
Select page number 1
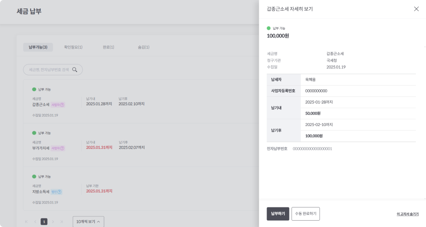(x=44, y=221)
